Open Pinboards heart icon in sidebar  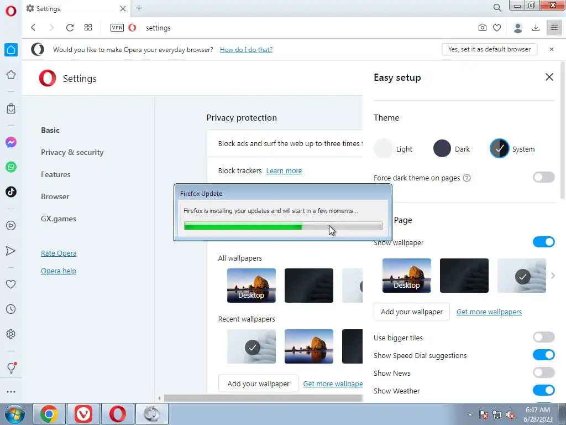(x=11, y=284)
